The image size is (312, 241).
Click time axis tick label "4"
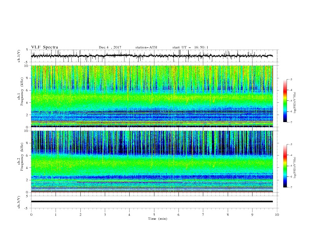click(x=129, y=215)
